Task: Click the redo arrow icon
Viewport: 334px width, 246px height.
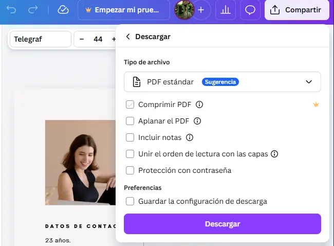Action: pyautogui.click(x=33, y=10)
